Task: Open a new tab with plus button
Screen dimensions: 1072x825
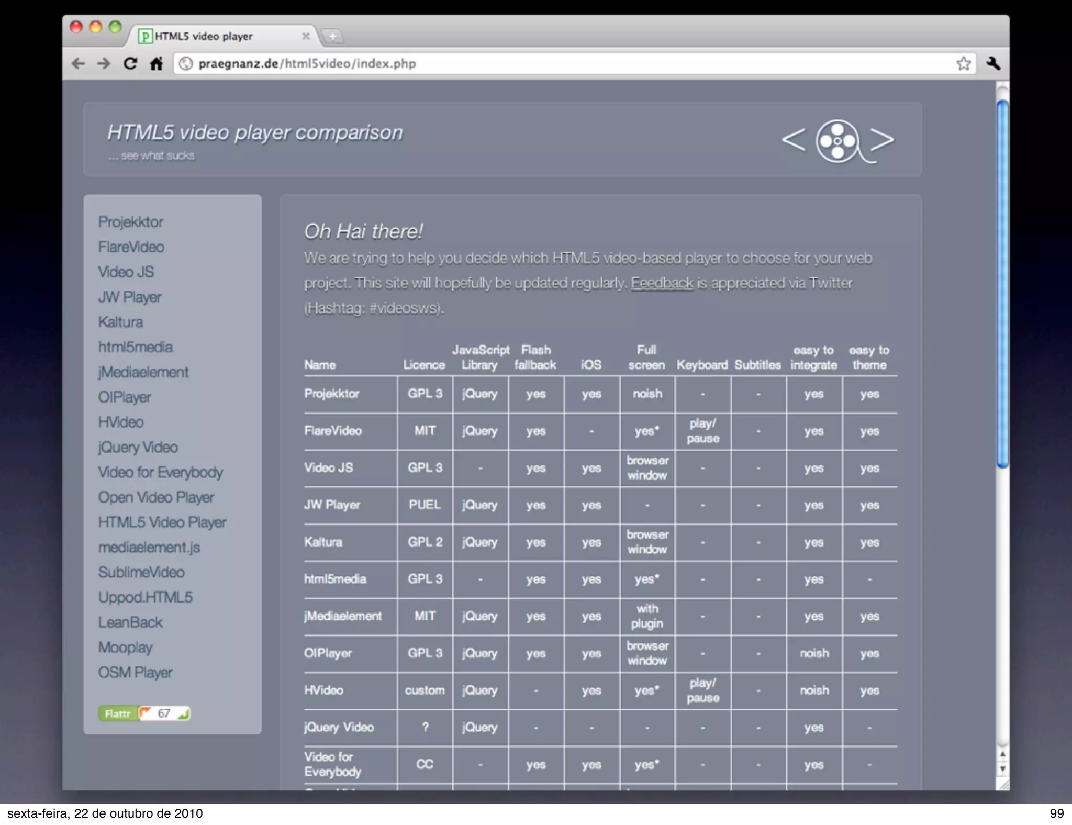Action: pos(332,36)
